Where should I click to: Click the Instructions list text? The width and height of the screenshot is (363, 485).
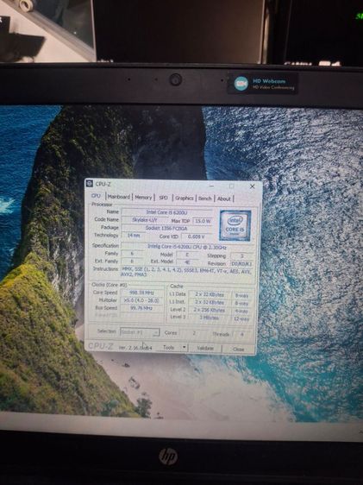[186, 272]
